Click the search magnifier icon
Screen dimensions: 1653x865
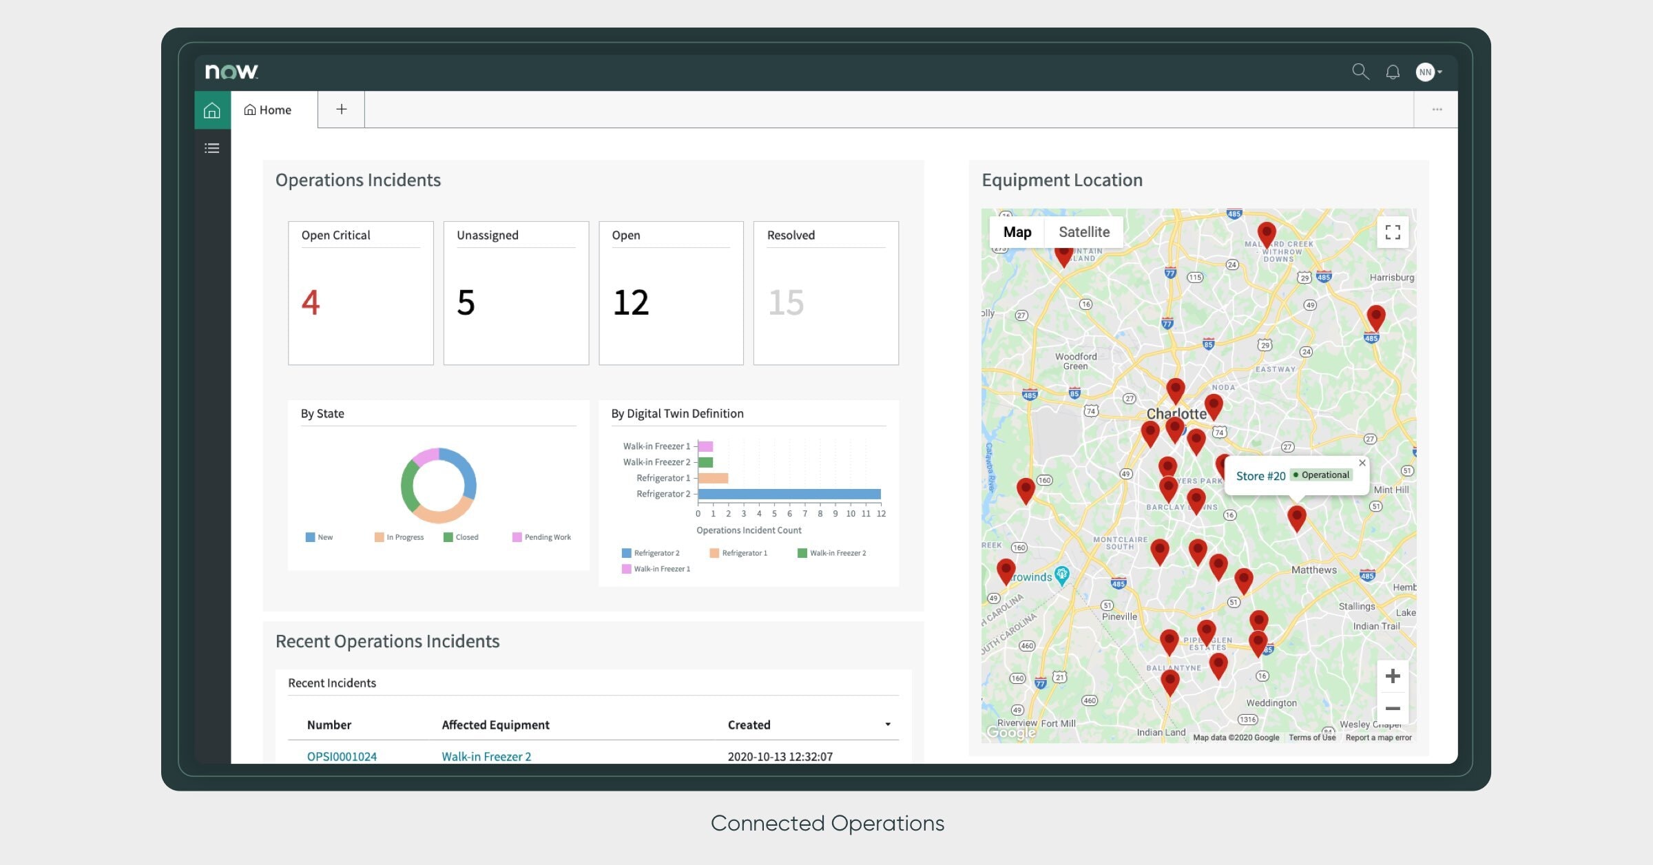tap(1360, 72)
